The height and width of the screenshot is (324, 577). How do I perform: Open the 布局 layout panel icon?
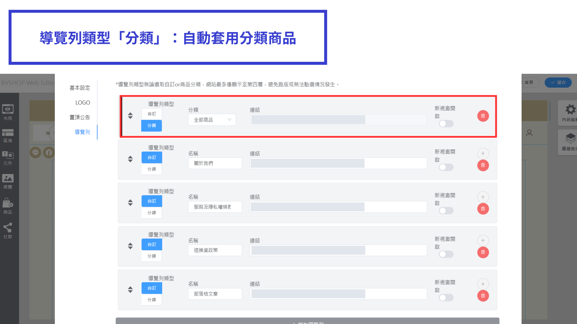pos(8,112)
